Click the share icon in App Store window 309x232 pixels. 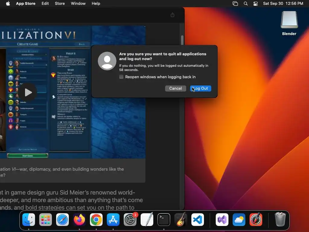point(172,15)
